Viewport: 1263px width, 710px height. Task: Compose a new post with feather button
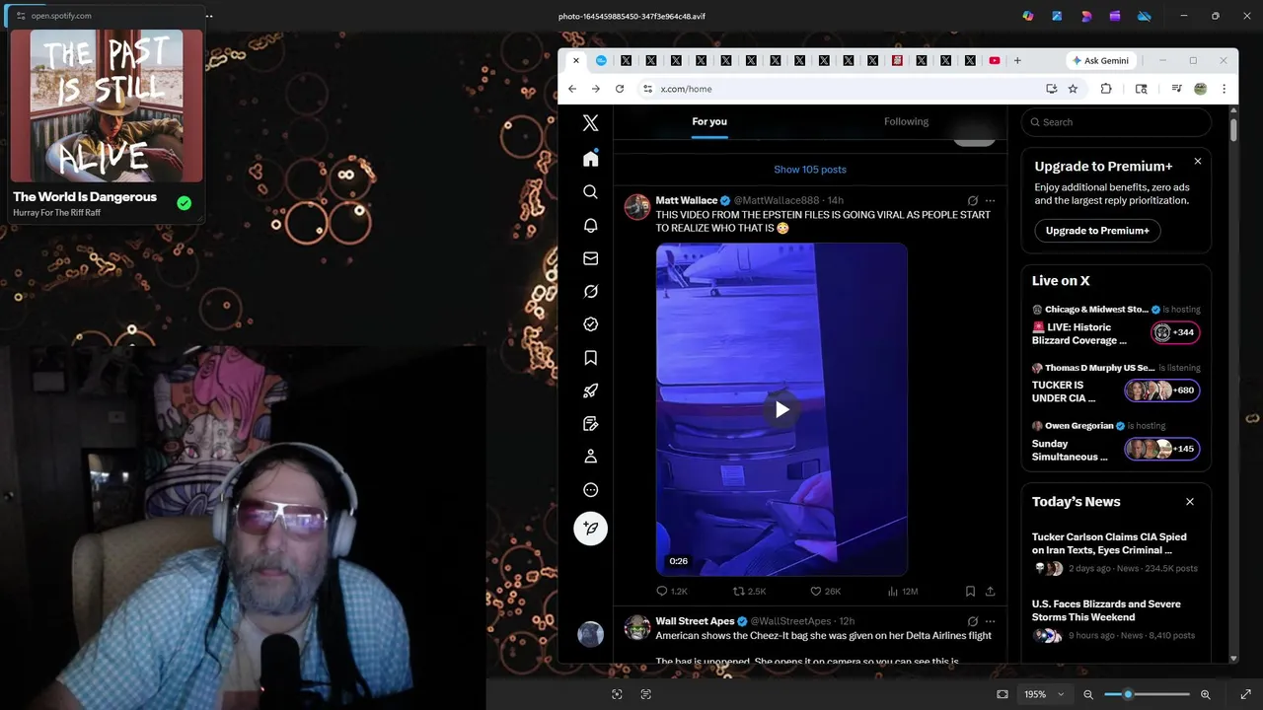(590, 529)
